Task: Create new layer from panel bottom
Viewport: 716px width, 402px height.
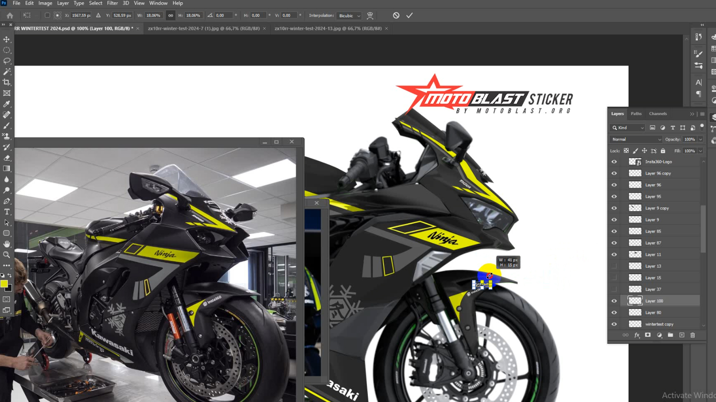Action: point(682,335)
